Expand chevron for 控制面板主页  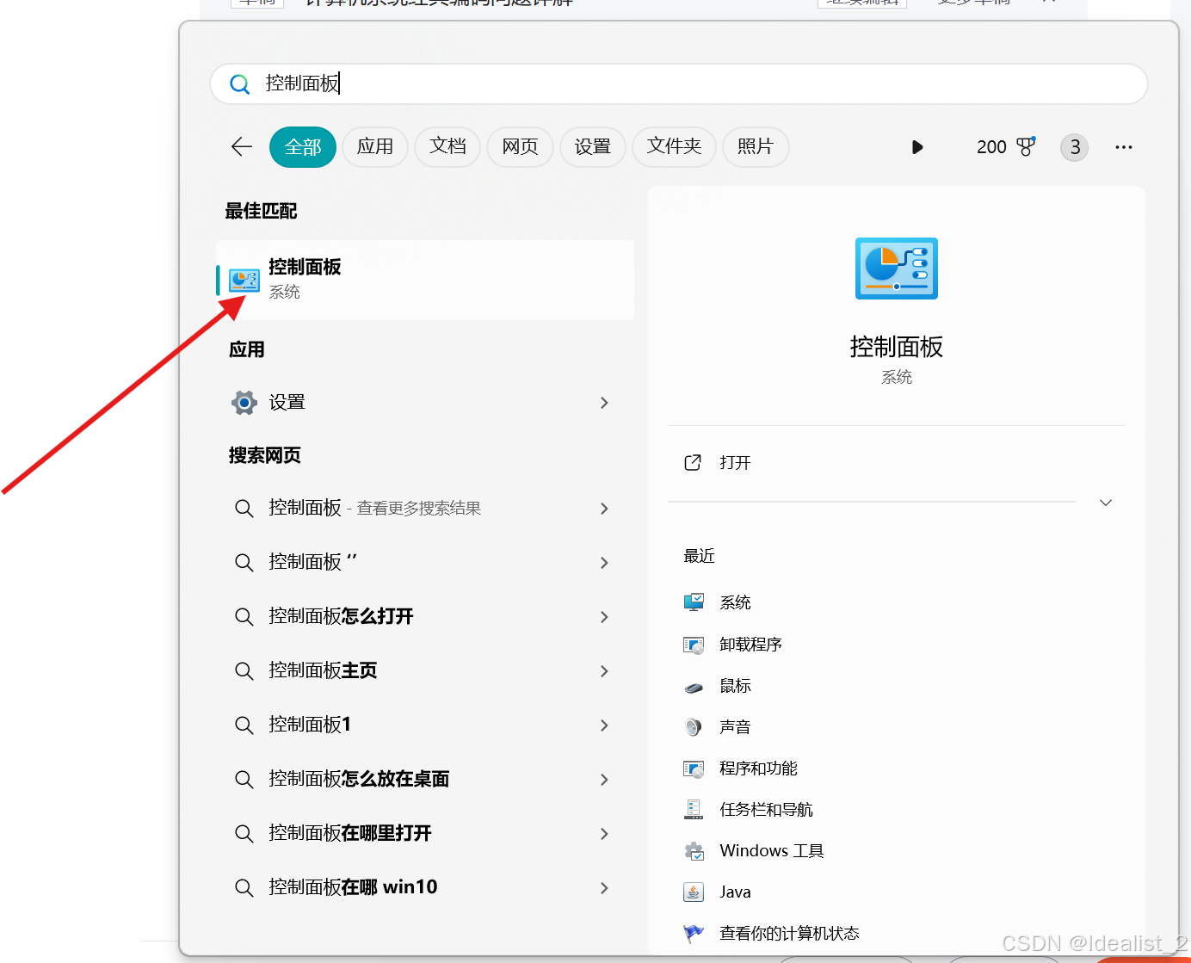pyautogui.click(x=604, y=671)
